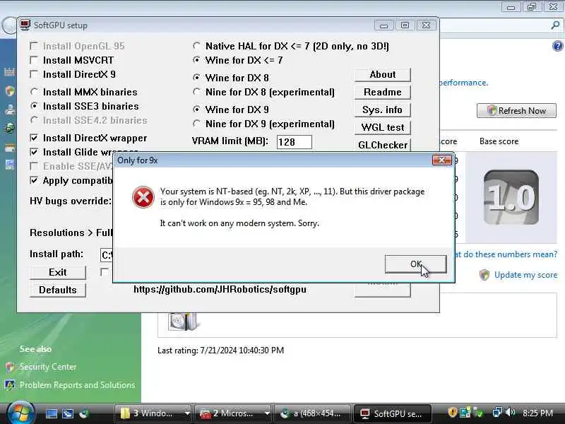
Task: Select Install MMX binaries
Action: click(x=34, y=92)
